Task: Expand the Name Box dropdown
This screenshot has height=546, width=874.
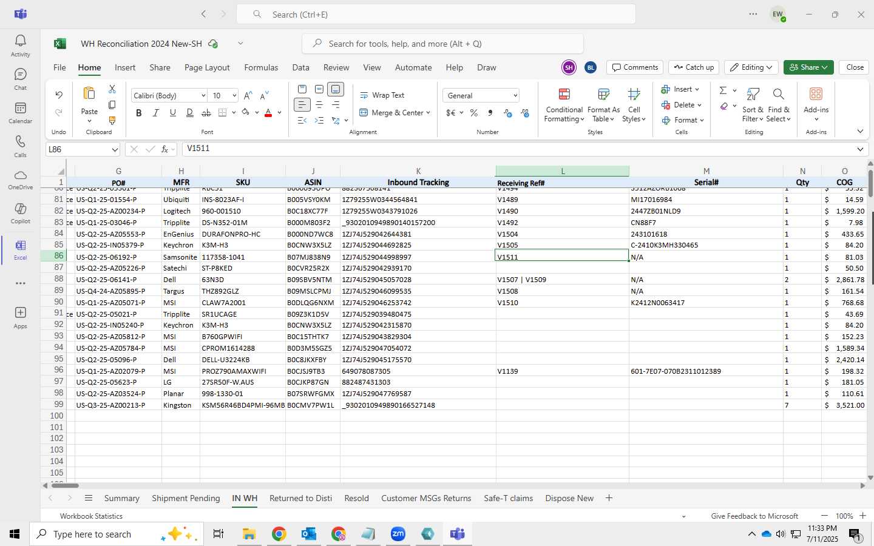Action: 115,149
